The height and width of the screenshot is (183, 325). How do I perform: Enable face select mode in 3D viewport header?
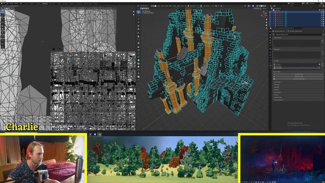(155, 6)
